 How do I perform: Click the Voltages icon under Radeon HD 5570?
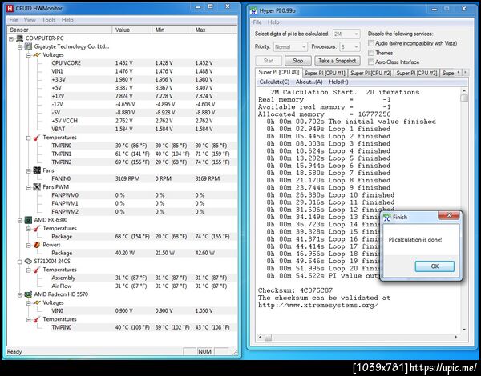37,302
